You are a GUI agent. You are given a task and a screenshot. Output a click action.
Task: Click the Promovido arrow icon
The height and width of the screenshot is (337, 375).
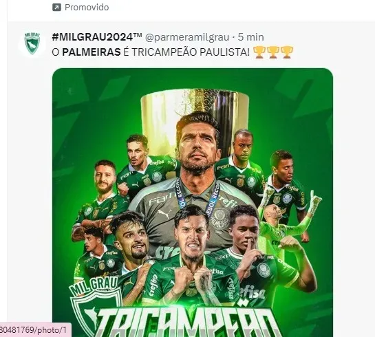(56, 8)
